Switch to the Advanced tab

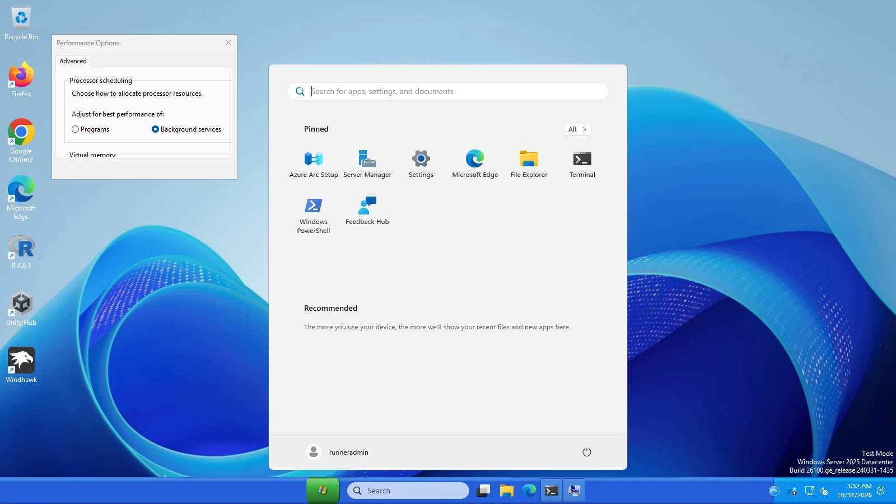(x=73, y=61)
